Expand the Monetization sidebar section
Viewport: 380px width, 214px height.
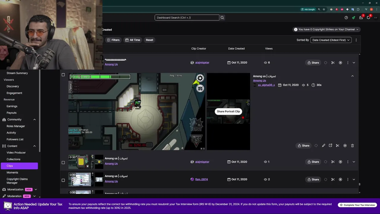pos(36,189)
